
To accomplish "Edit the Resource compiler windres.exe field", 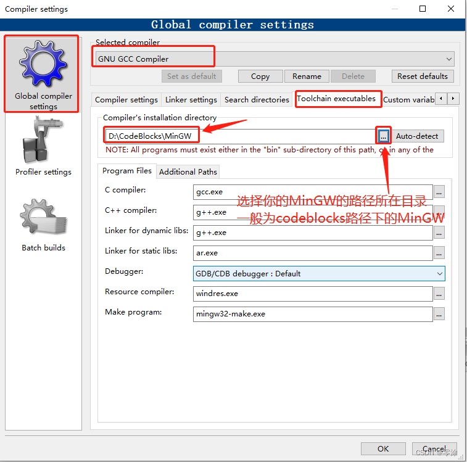I will tap(313, 294).
